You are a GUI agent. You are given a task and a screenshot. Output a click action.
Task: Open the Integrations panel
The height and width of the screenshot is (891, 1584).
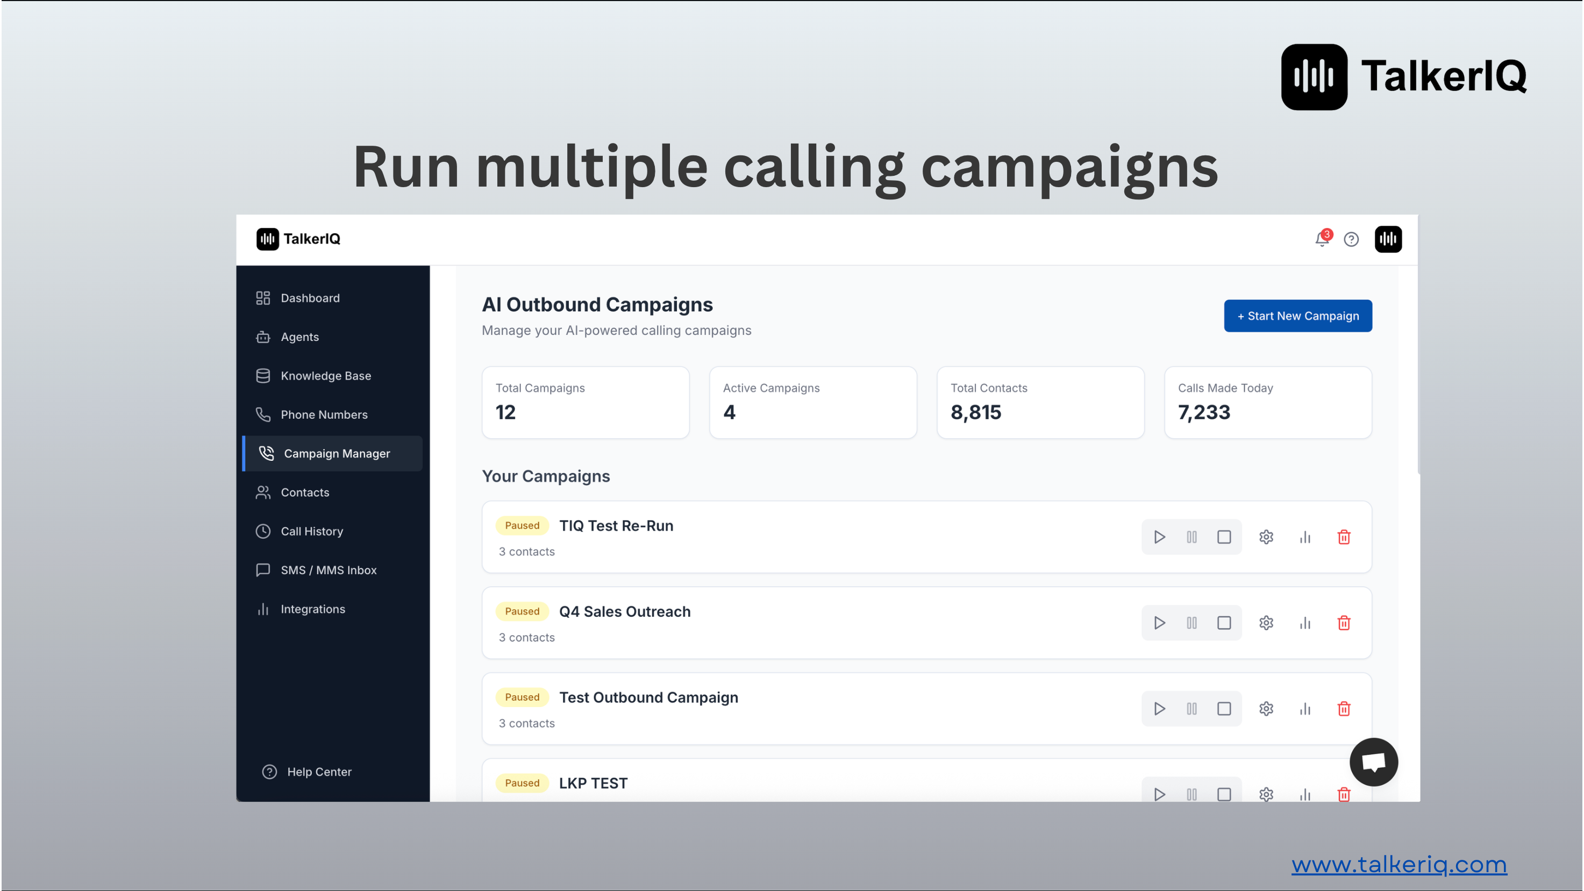(x=313, y=609)
